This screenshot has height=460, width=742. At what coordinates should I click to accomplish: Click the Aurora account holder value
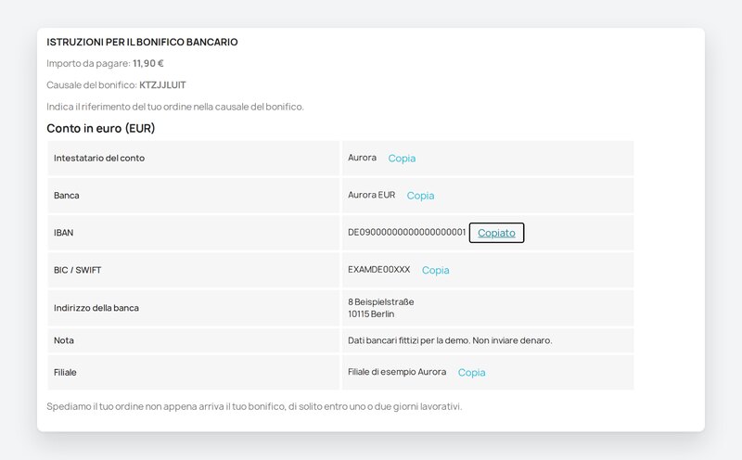point(362,158)
